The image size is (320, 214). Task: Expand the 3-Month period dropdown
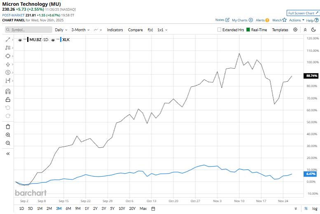coord(80,30)
